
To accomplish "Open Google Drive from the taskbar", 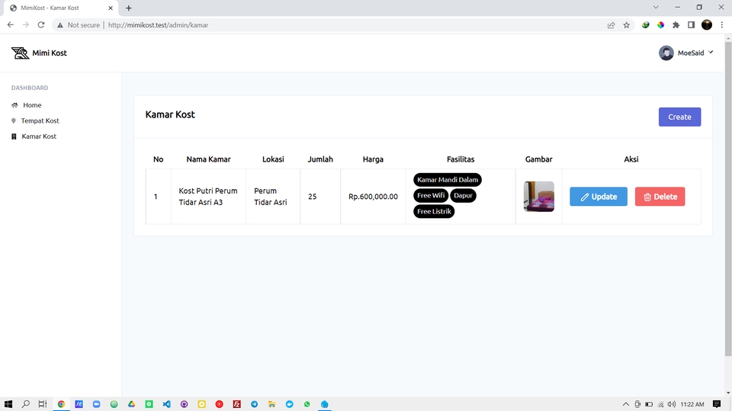I will pyautogui.click(x=132, y=404).
